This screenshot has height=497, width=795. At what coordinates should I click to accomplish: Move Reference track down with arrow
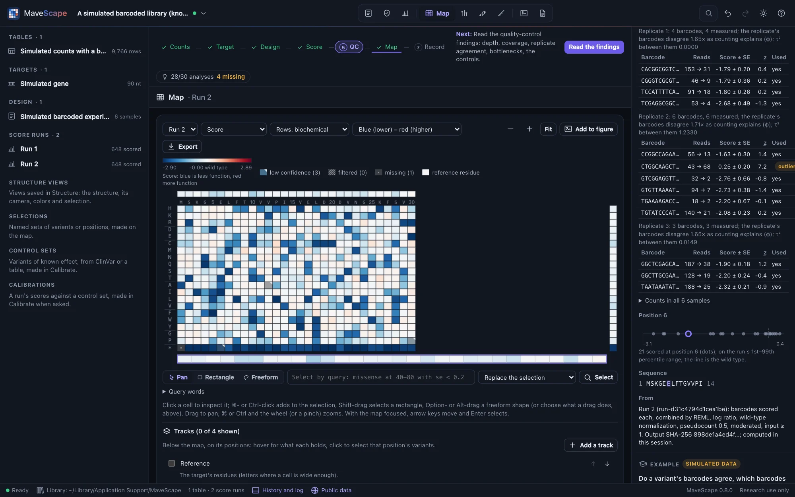(x=607, y=464)
